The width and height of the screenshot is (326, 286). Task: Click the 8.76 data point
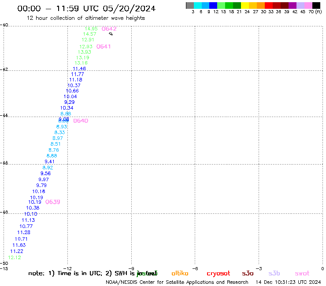point(54,150)
